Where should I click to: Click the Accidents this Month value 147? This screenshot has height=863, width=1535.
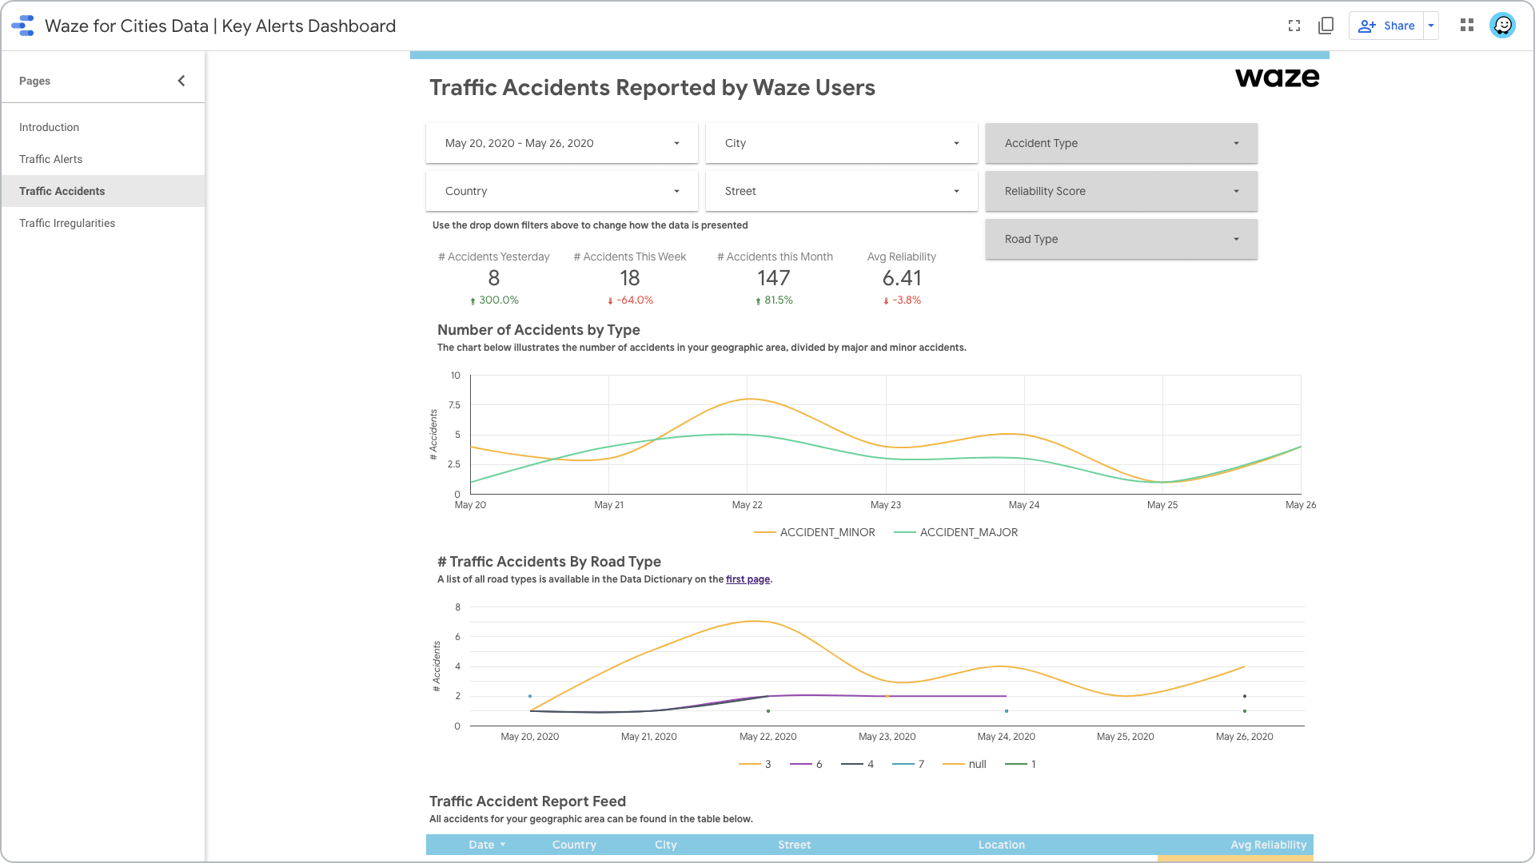pyautogui.click(x=774, y=278)
